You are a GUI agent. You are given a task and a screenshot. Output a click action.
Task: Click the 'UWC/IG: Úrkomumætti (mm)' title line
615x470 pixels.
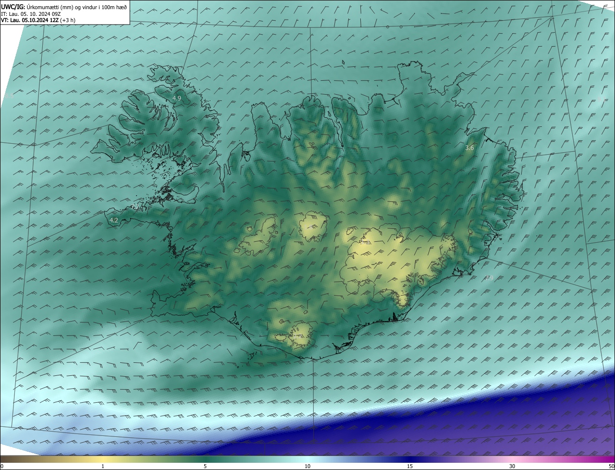click(x=64, y=7)
